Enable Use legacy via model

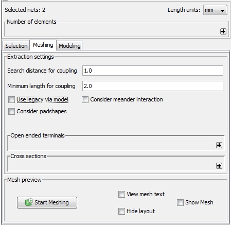pyautogui.click(x=11, y=99)
